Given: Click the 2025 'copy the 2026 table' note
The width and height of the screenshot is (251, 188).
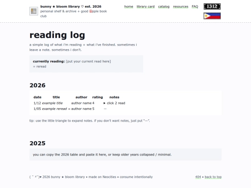Looking at the screenshot, I should [x=102, y=155].
